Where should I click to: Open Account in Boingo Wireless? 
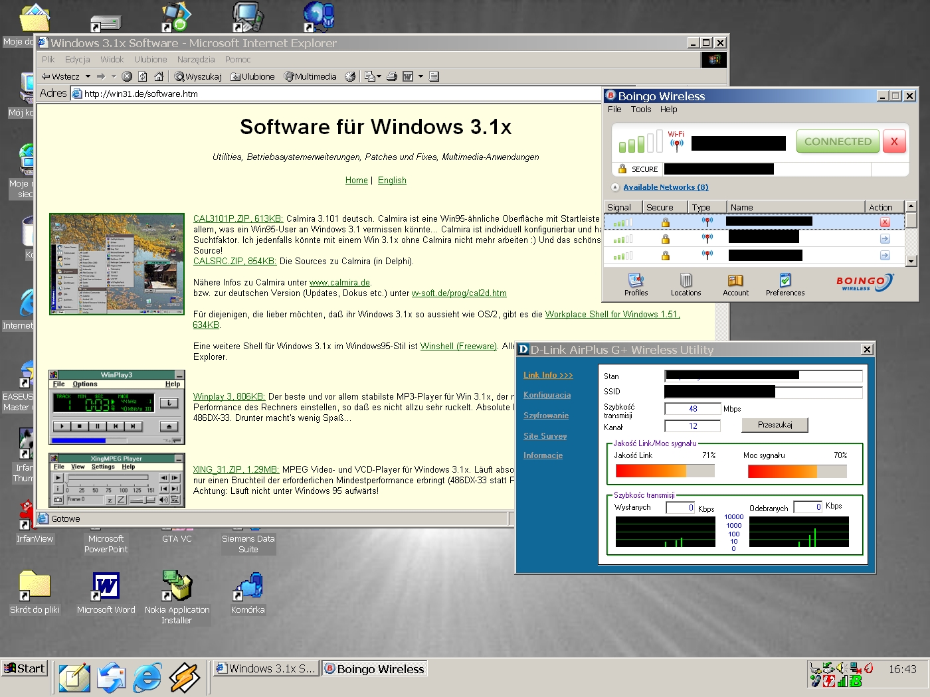[x=735, y=285]
